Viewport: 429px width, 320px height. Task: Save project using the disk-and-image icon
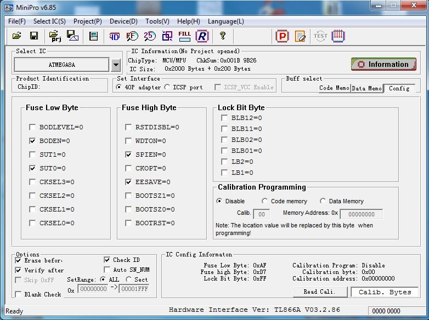72,36
